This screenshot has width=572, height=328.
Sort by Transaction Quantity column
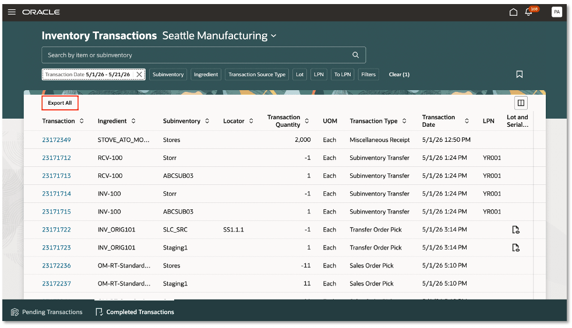307,121
